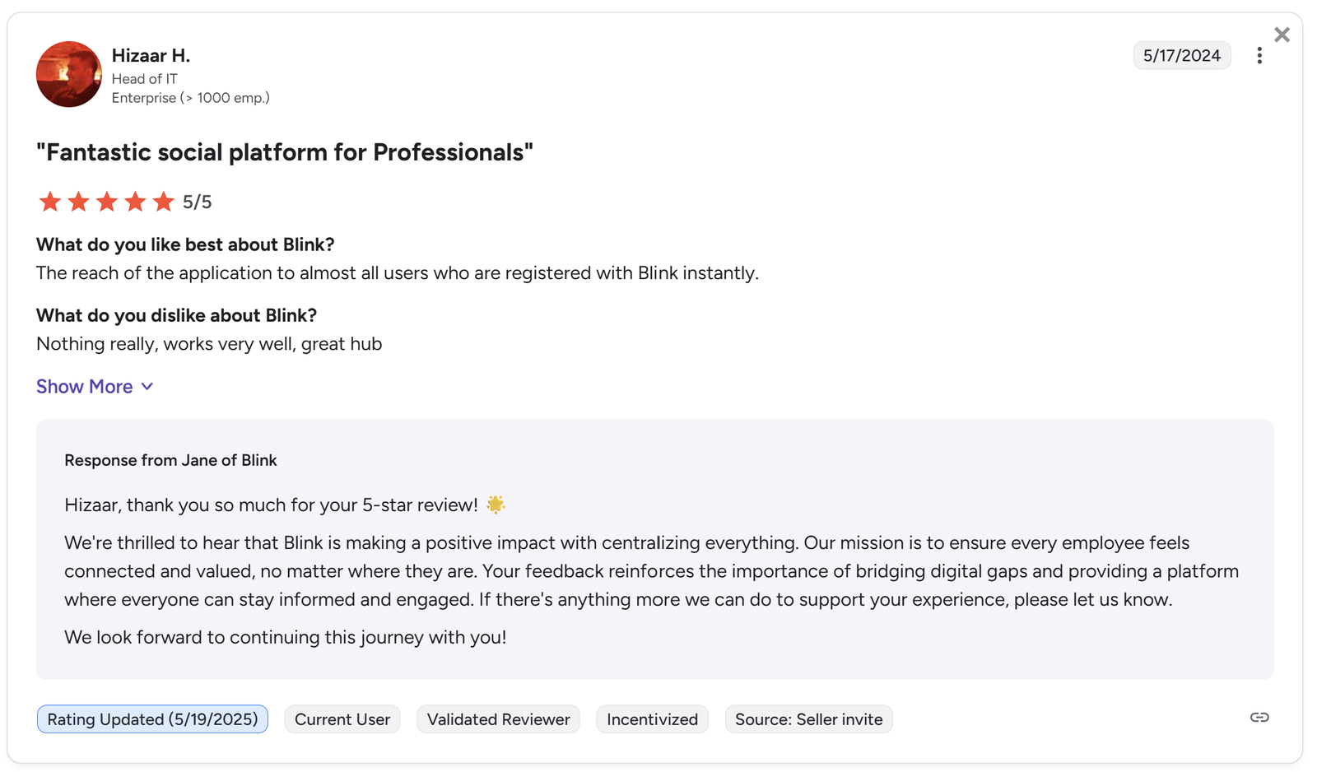The width and height of the screenshot is (1317, 772).
Task: Select the fifth rating star
Action: click(x=162, y=201)
